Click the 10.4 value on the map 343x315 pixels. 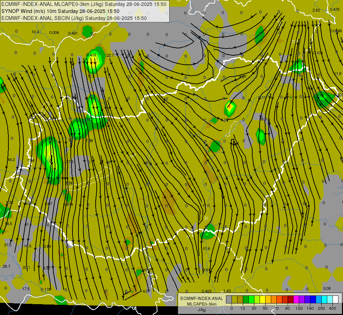click(x=35, y=32)
